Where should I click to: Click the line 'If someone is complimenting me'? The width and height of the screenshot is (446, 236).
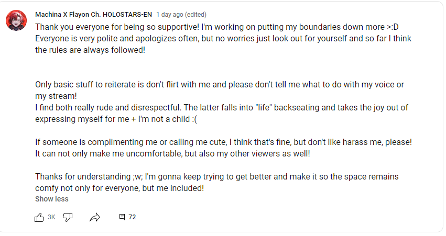point(224,142)
